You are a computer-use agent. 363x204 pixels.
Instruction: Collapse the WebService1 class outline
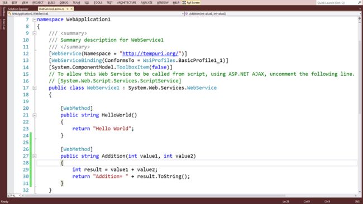(x=34, y=88)
